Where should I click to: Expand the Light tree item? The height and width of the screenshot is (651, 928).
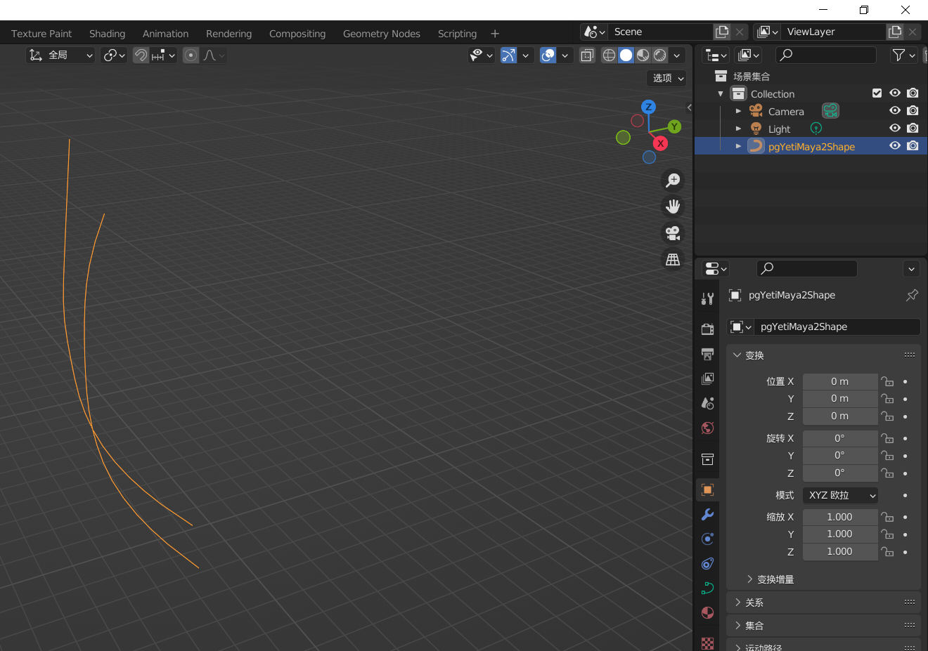tap(738, 129)
